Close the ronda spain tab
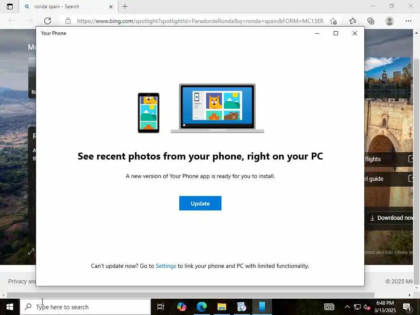This screenshot has width=420, height=315. click(111, 7)
